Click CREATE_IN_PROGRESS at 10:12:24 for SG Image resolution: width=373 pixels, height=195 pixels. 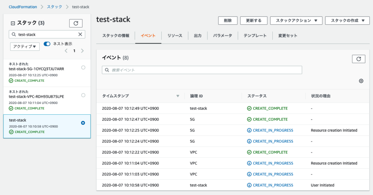(x=273, y=142)
